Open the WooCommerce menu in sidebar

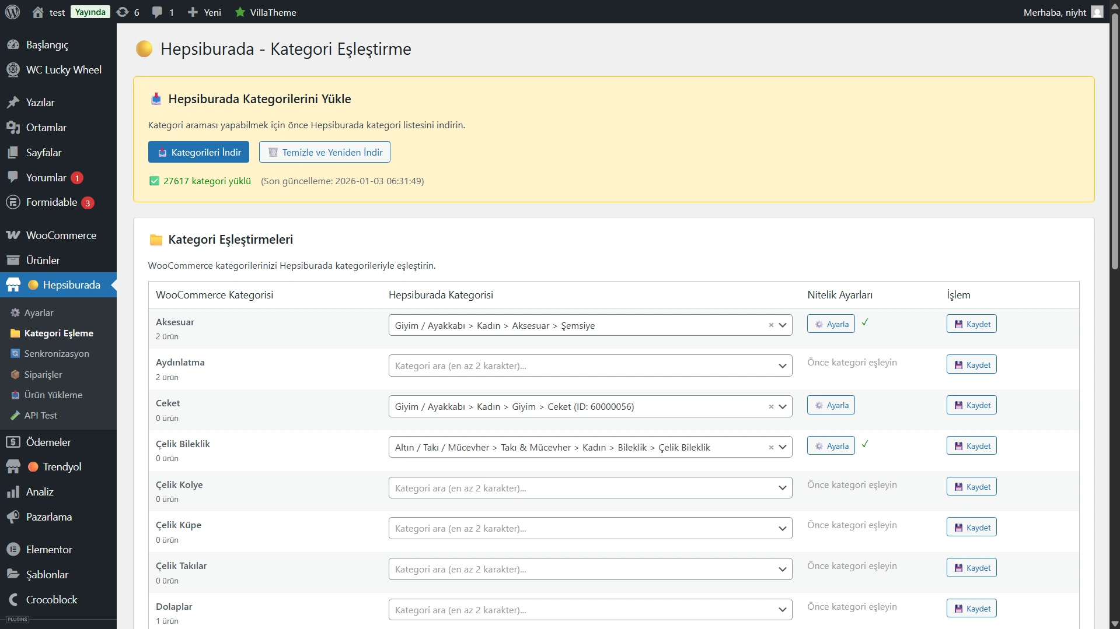tap(61, 235)
